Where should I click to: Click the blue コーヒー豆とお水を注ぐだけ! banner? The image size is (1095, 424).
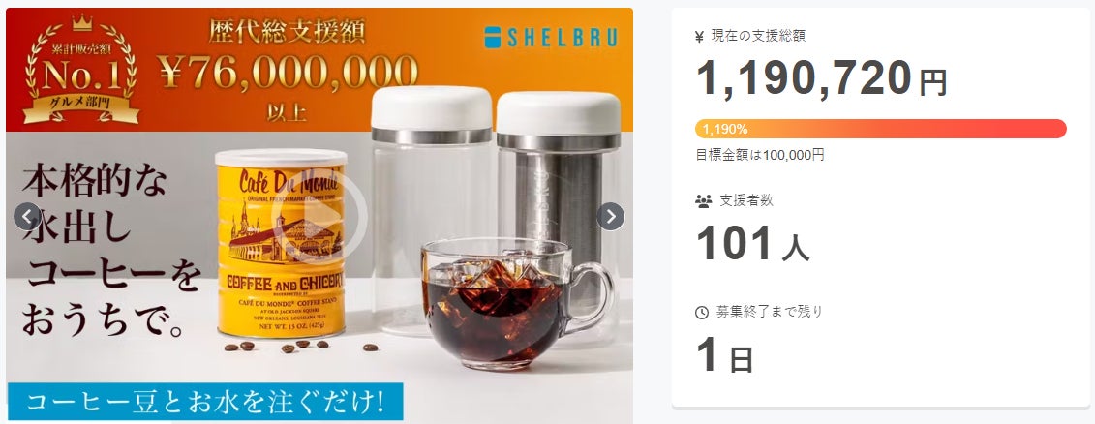(x=205, y=401)
